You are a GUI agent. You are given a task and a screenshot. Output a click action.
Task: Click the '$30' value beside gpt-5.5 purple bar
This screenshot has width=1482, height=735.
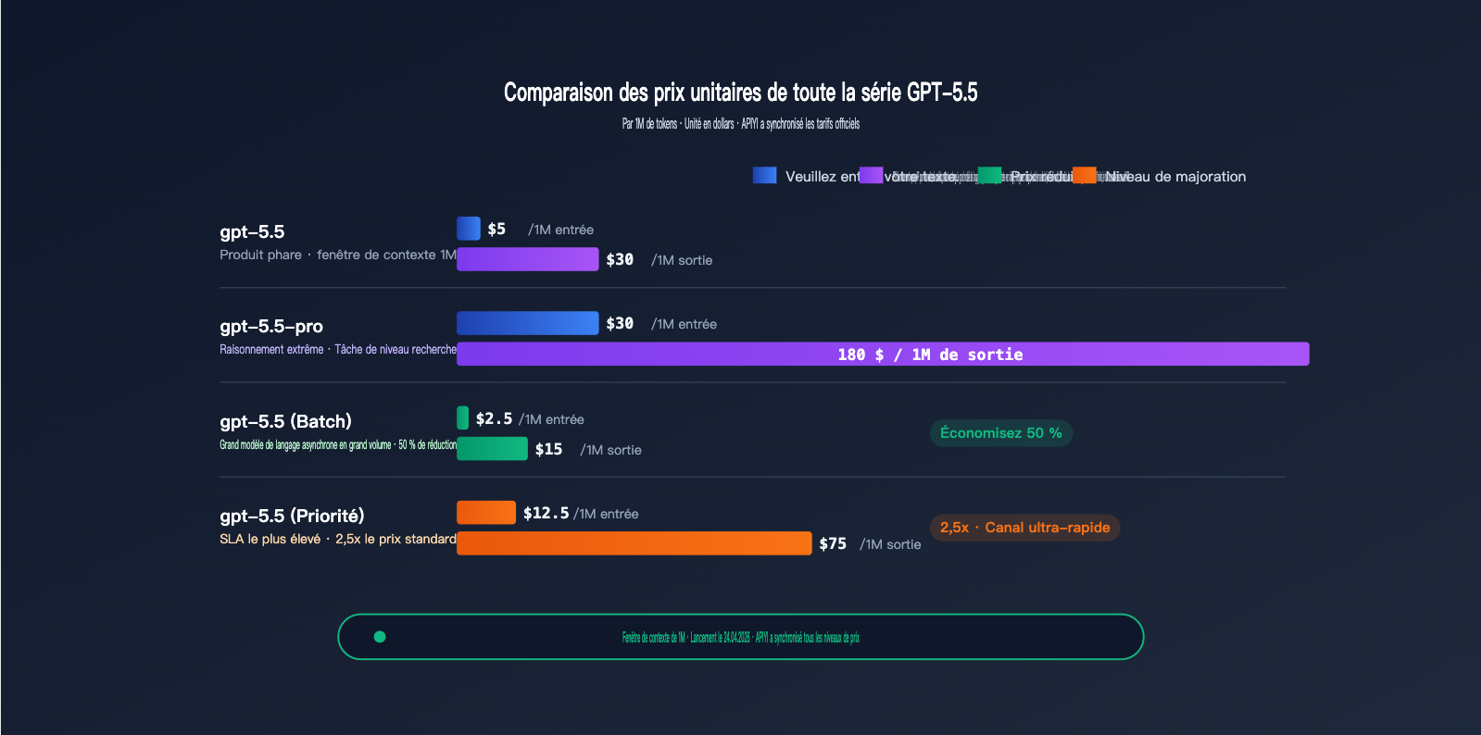coord(620,259)
